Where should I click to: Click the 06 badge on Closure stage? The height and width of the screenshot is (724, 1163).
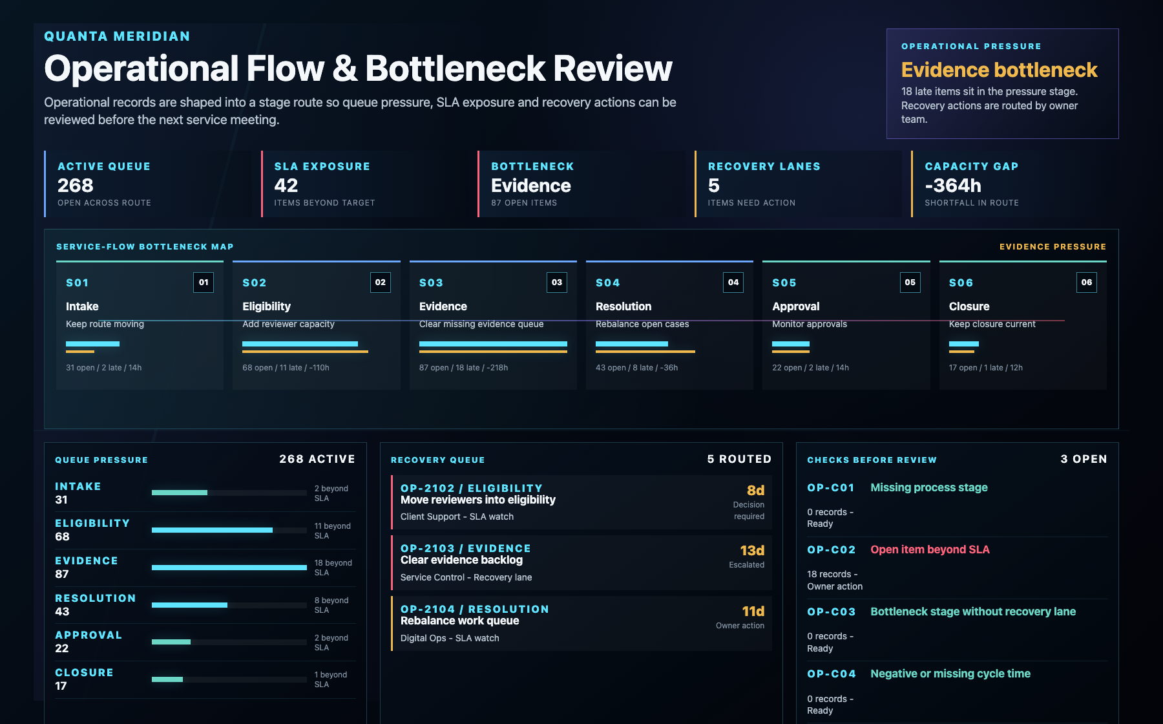(x=1087, y=282)
